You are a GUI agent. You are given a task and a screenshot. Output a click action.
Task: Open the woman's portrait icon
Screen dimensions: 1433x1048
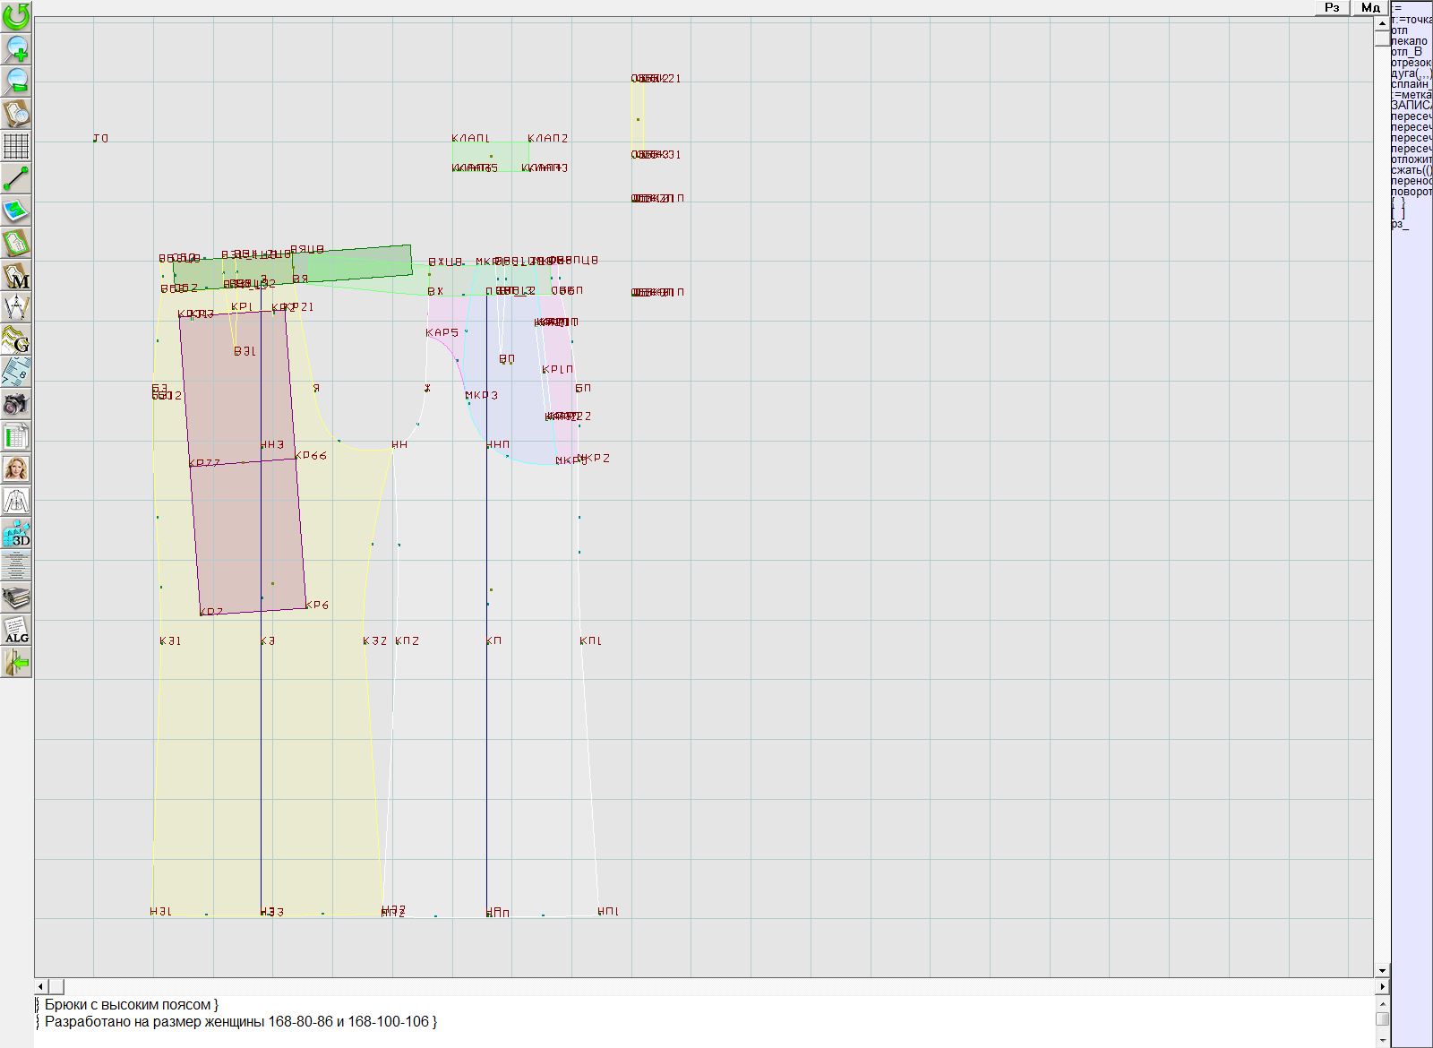pyautogui.click(x=16, y=468)
